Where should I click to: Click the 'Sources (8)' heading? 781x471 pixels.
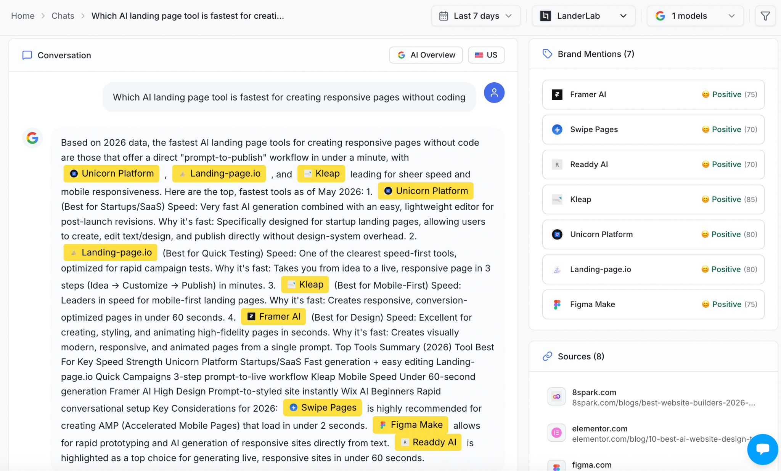[581, 356]
